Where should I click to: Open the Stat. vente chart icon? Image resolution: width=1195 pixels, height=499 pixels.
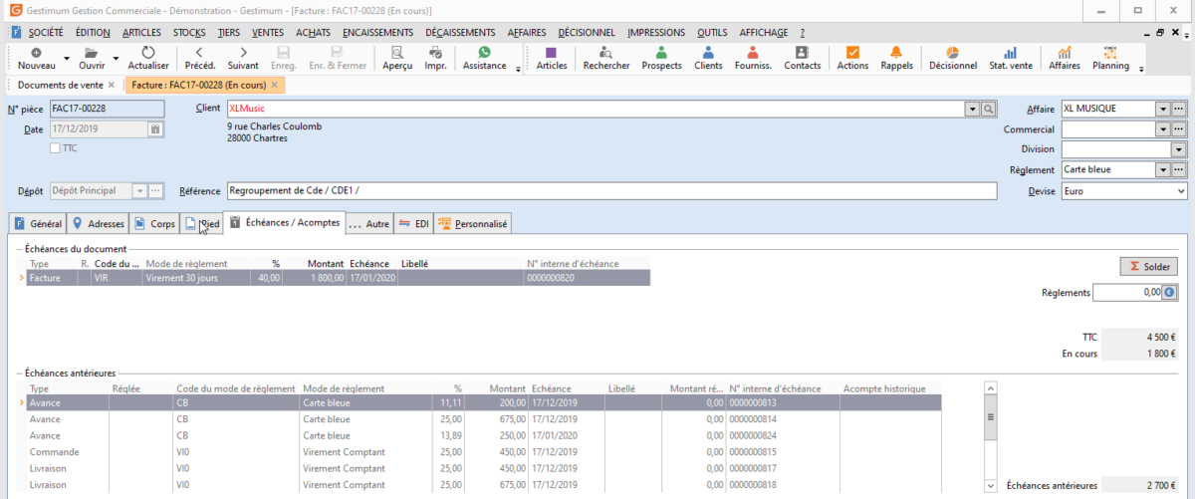(x=1010, y=52)
